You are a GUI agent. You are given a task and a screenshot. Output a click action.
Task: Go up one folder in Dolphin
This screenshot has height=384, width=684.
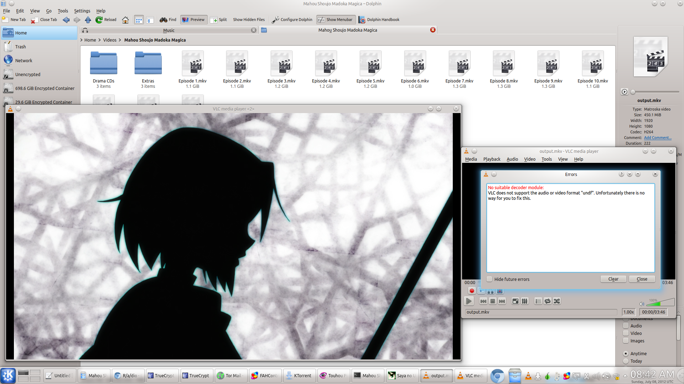point(88,20)
